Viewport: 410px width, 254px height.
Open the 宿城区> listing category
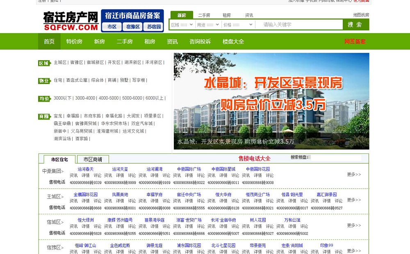(55, 222)
